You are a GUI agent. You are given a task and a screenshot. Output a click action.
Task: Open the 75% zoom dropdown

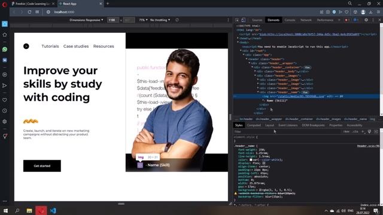point(143,20)
